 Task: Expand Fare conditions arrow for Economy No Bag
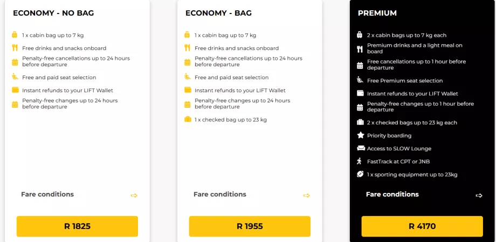coord(134,196)
